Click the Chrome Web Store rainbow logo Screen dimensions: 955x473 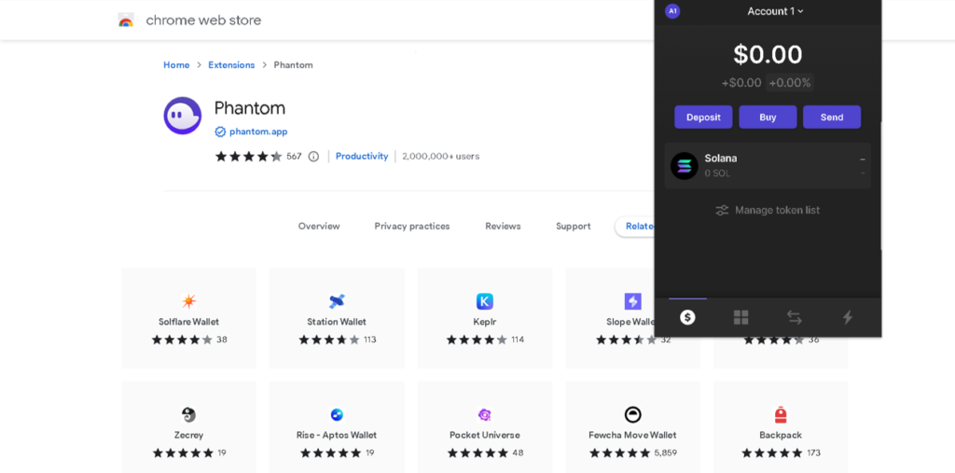[x=126, y=21]
